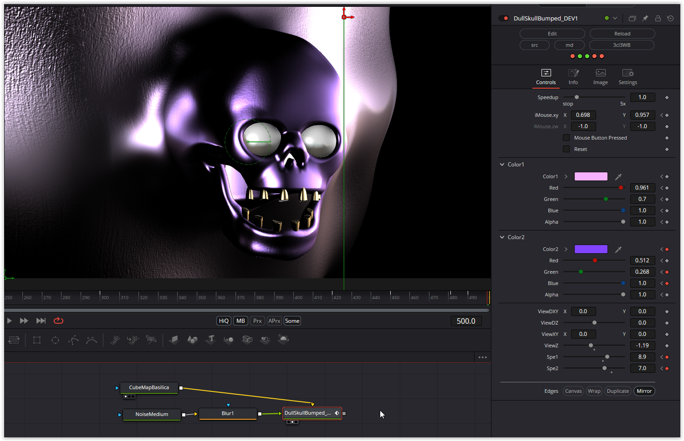The height and width of the screenshot is (441, 684).
Task: Add a pRender particle node from toolbar
Action: pyautogui.click(x=151, y=340)
